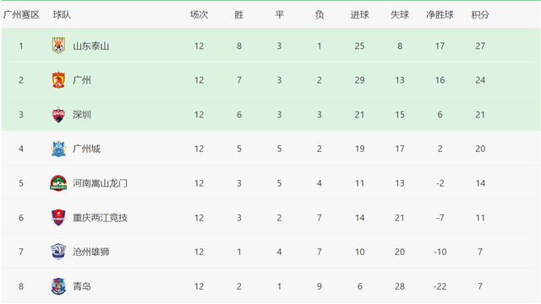Viewport: 541px width, 304px height.
Task: Click the 进球 column header
Action: [x=359, y=15]
